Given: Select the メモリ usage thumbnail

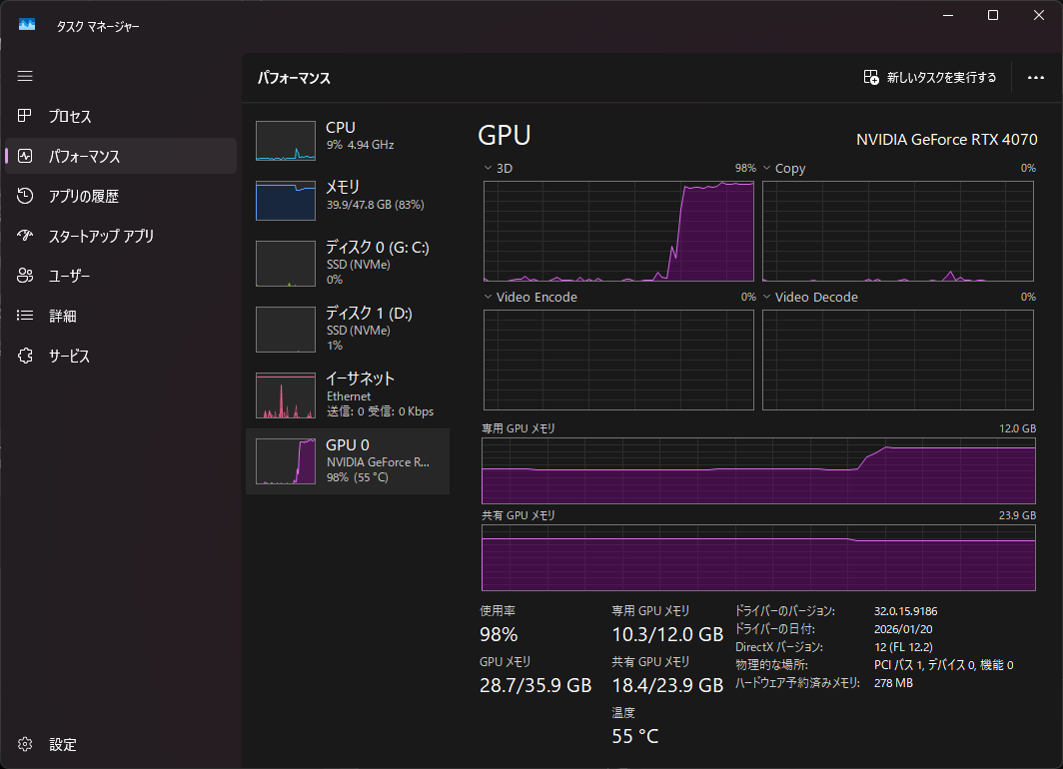Looking at the screenshot, I should (286, 200).
